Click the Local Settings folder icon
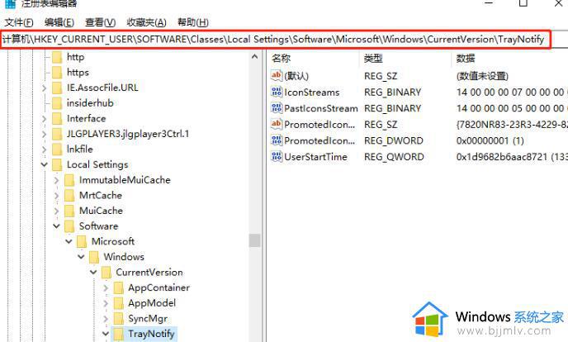The width and height of the screenshot is (568, 342). 57,165
